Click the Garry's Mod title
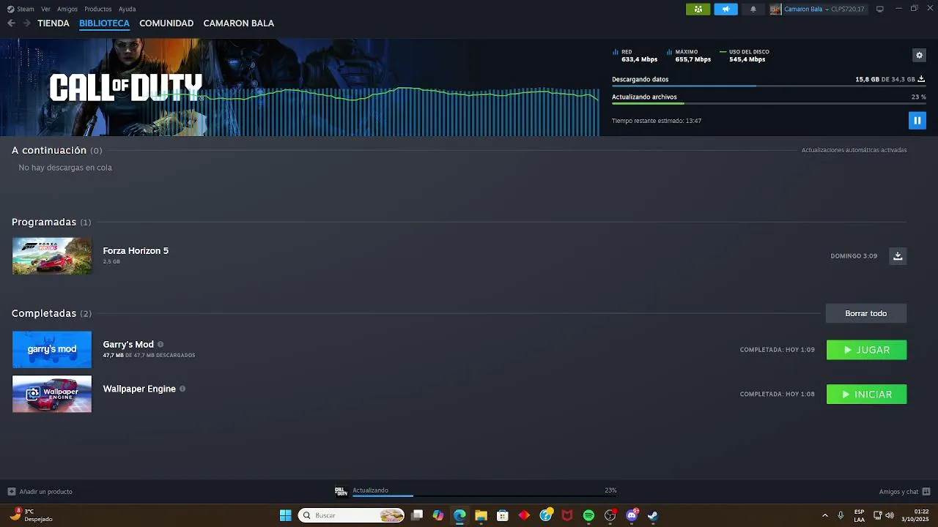This screenshot has width=938, height=527. click(x=128, y=344)
